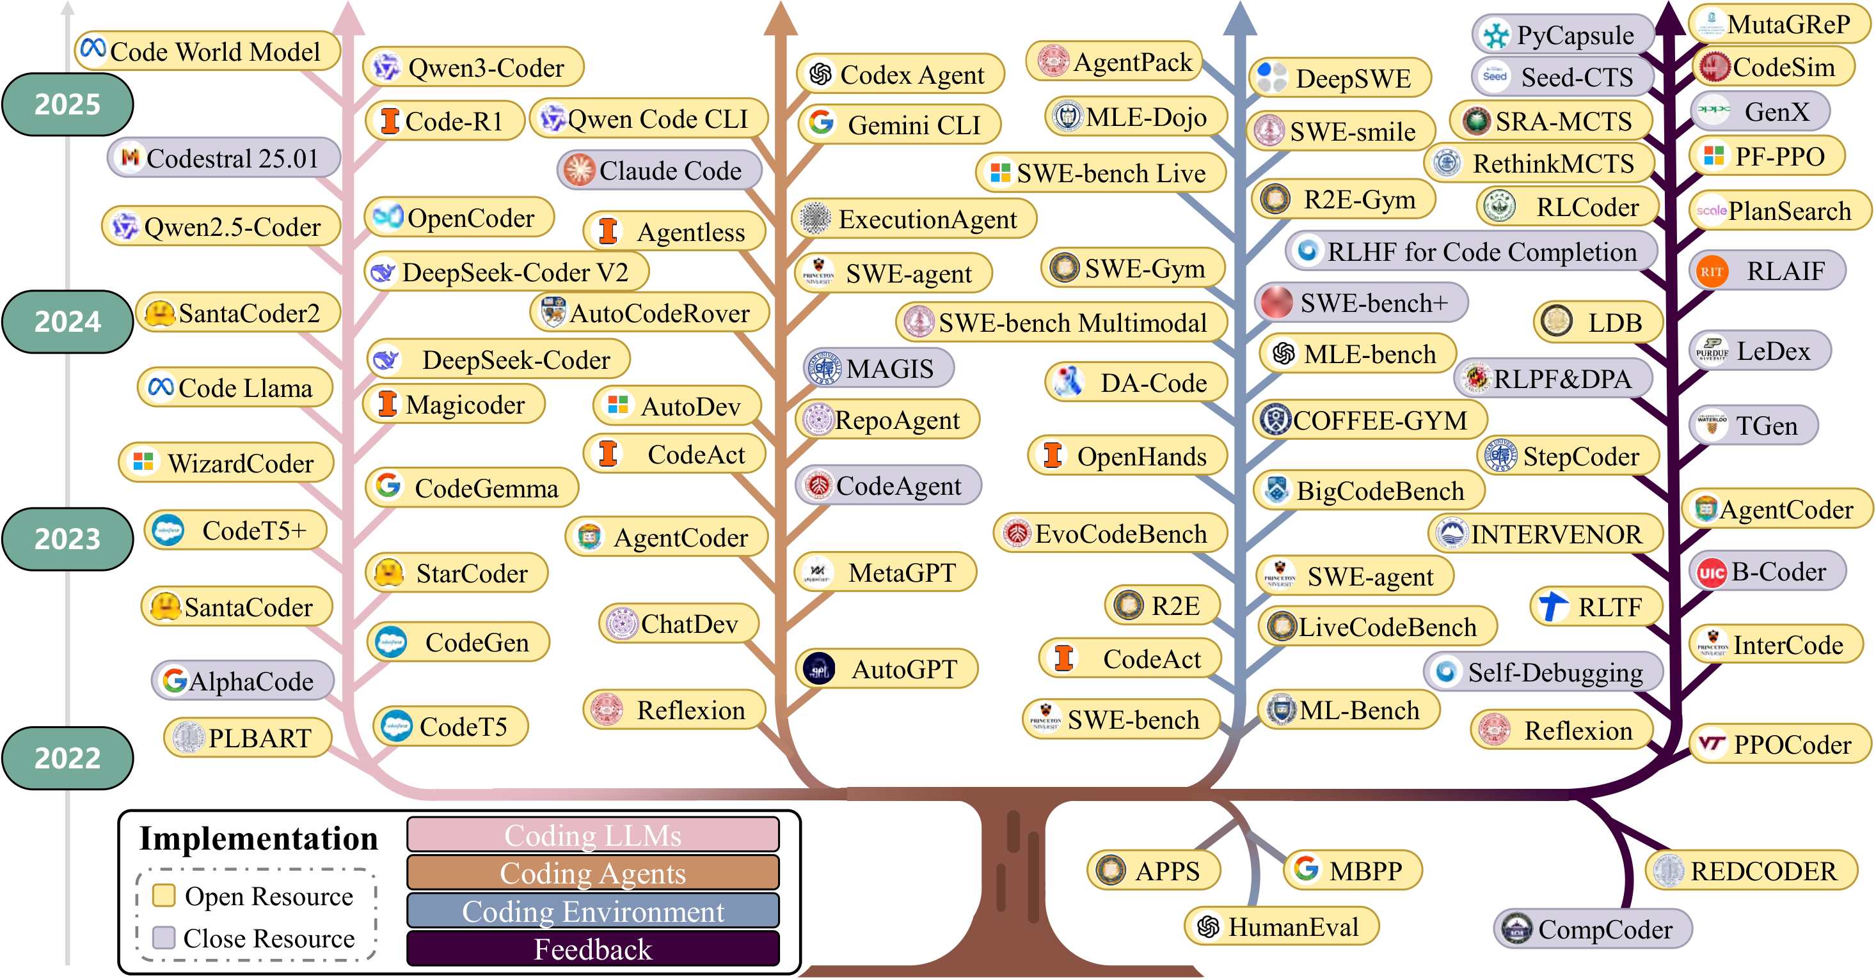The image size is (1876, 980).
Task: Select the red UIC logo on B-Coder
Action: point(1712,573)
